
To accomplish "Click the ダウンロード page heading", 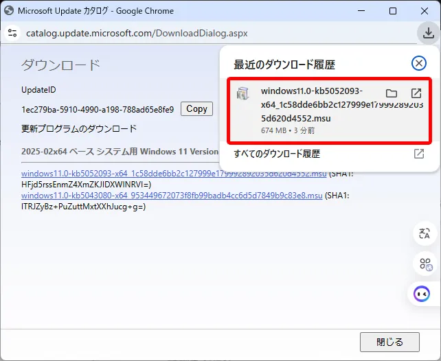I will [60, 65].
